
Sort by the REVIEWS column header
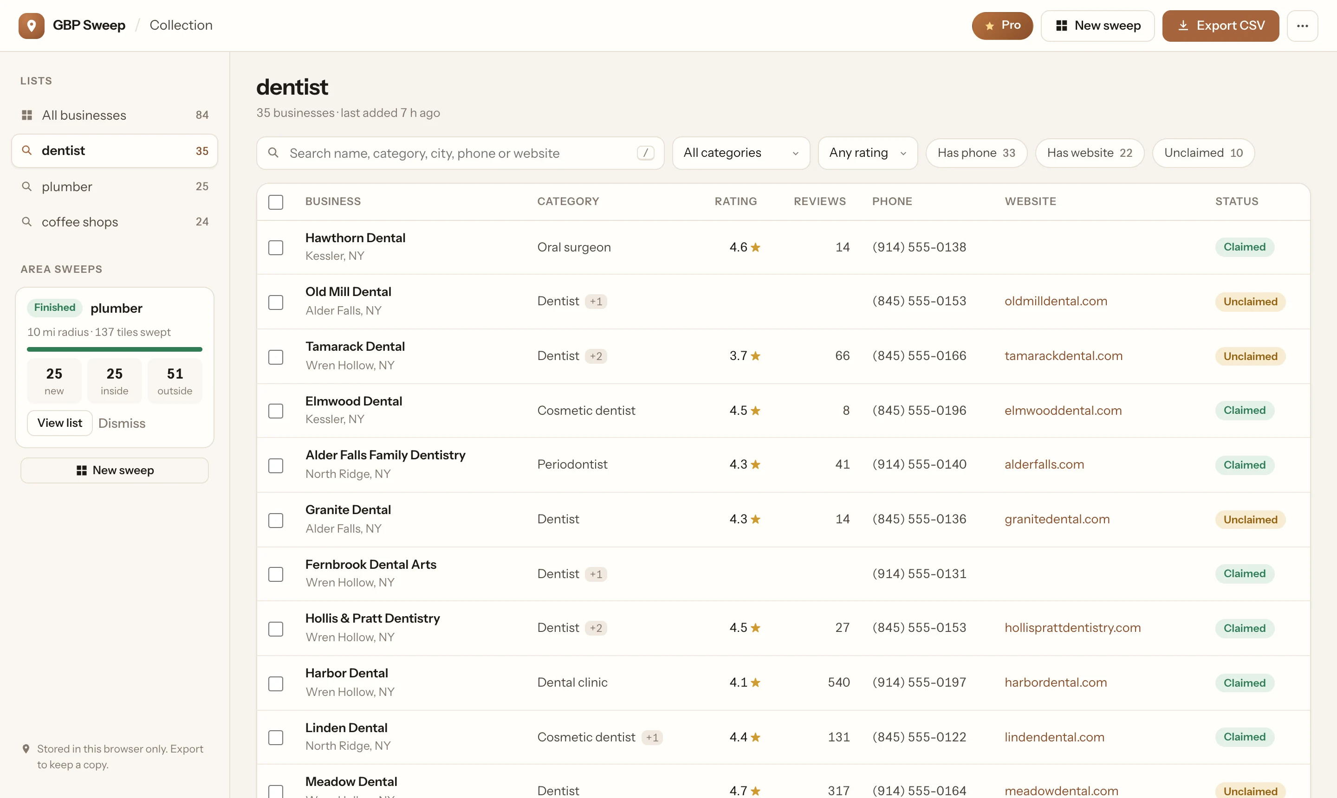click(819, 201)
